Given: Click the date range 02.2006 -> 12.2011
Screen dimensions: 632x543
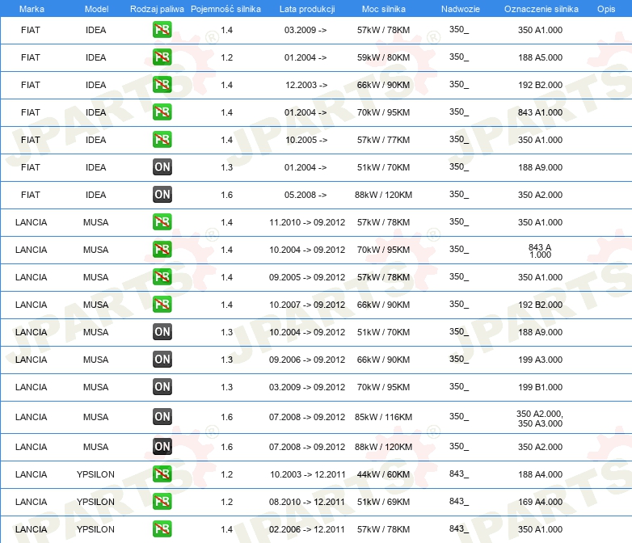Looking at the screenshot, I should [x=307, y=529].
